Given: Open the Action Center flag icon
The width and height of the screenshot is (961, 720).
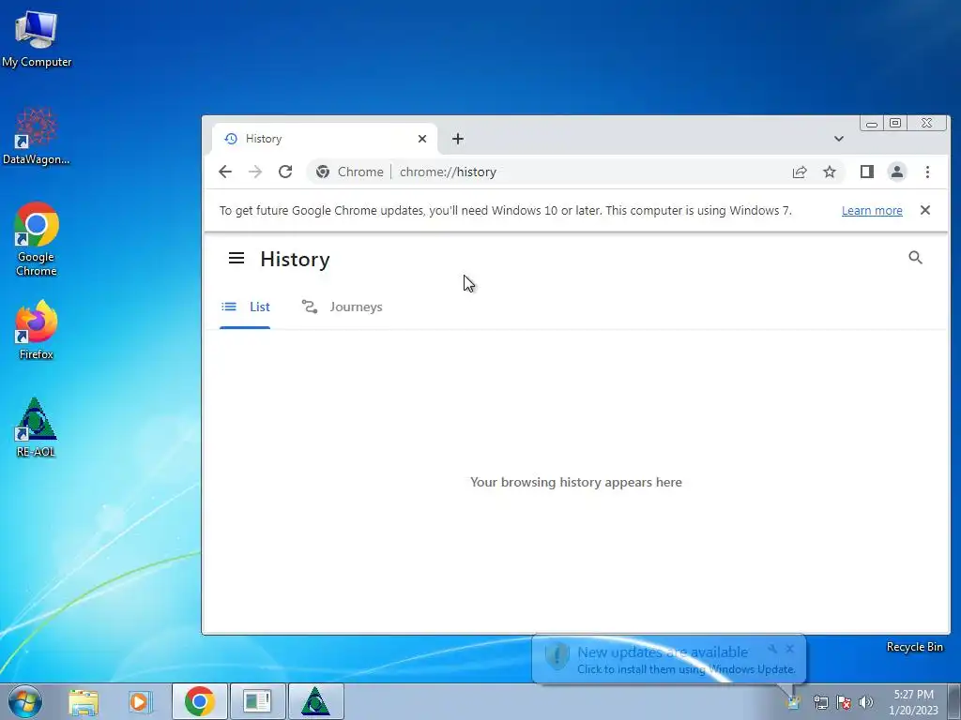Looking at the screenshot, I should [844, 702].
